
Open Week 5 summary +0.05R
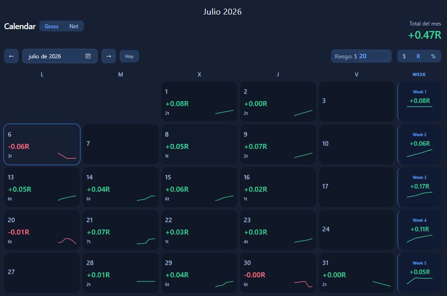pyautogui.click(x=419, y=273)
